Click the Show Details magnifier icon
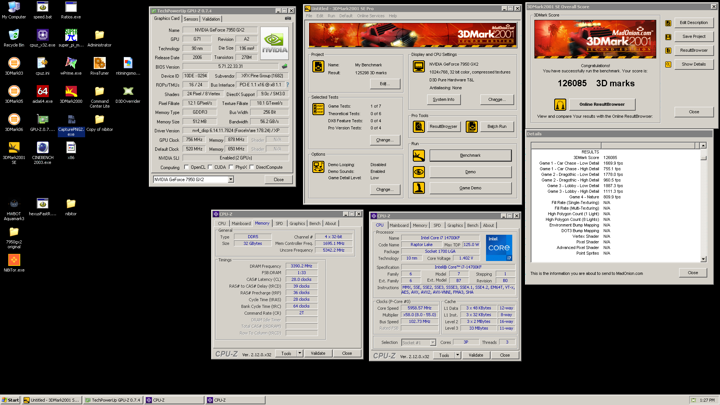 [668, 64]
